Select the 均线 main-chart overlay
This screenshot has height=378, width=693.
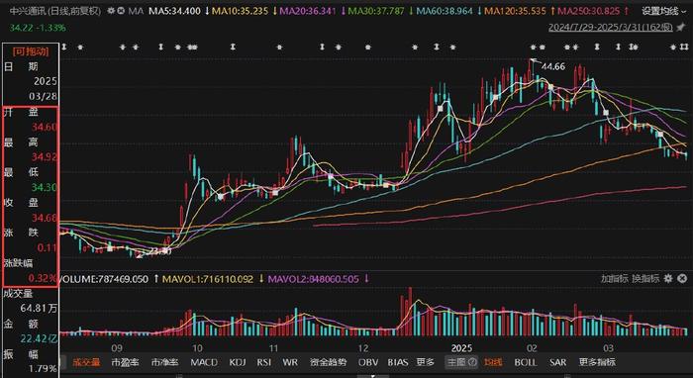[x=493, y=362]
